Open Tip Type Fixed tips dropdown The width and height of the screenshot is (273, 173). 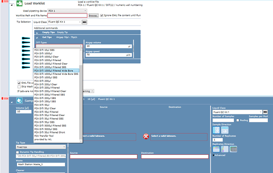tap(41, 147)
